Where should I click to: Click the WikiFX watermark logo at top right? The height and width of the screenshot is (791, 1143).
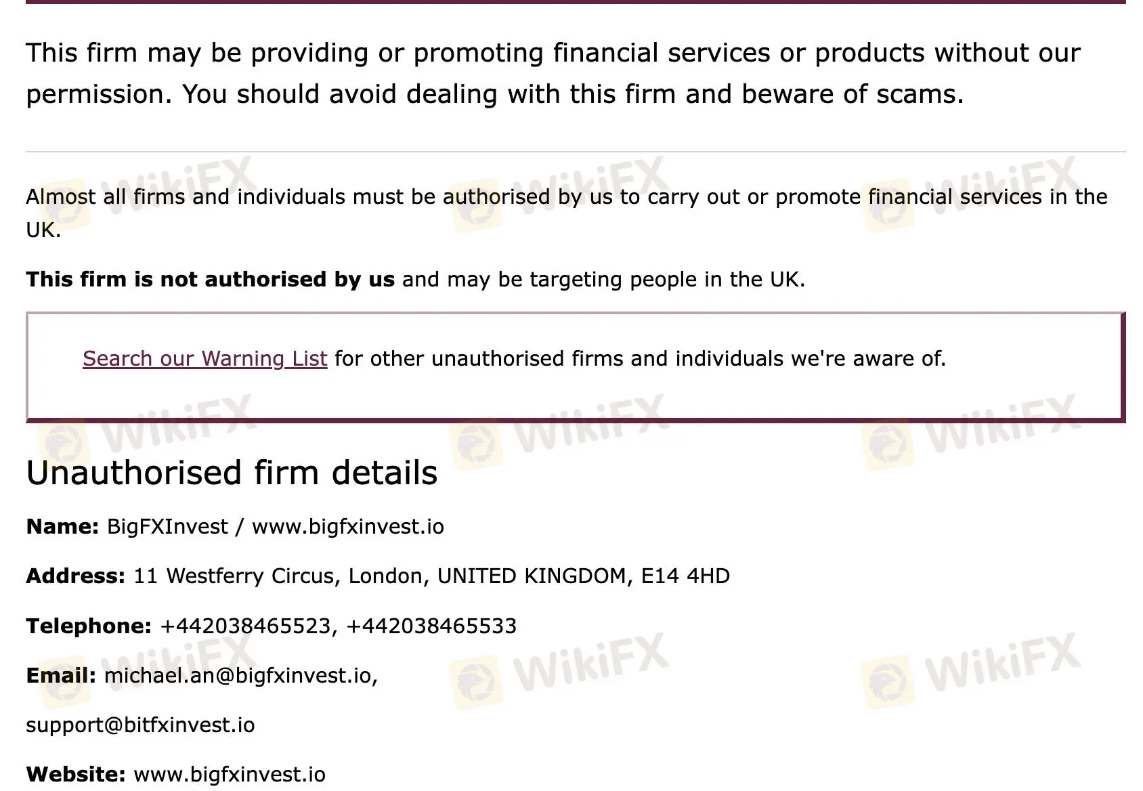pyautogui.click(x=970, y=193)
